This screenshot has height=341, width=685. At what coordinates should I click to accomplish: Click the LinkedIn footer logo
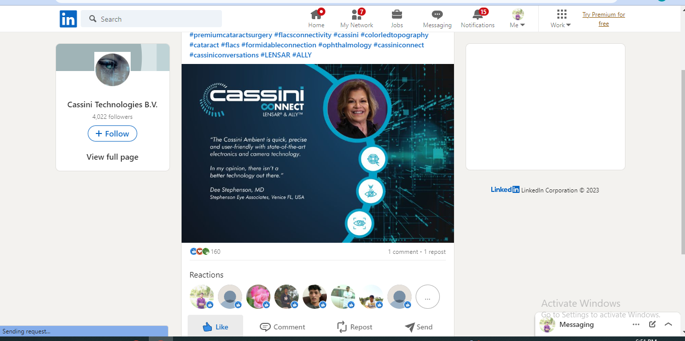[x=505, y=190]
